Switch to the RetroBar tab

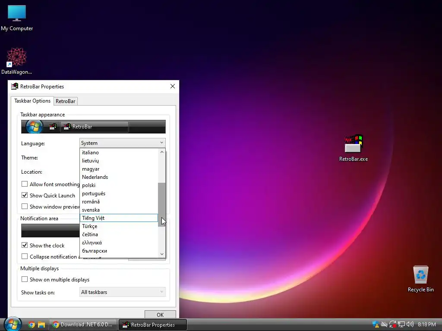tap(66, 101)
